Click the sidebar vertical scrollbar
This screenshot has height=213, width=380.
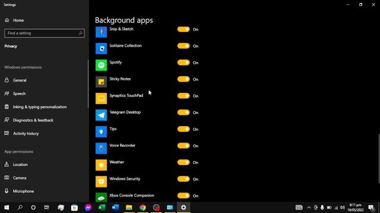pyautogui.click(x=88, y=84)
